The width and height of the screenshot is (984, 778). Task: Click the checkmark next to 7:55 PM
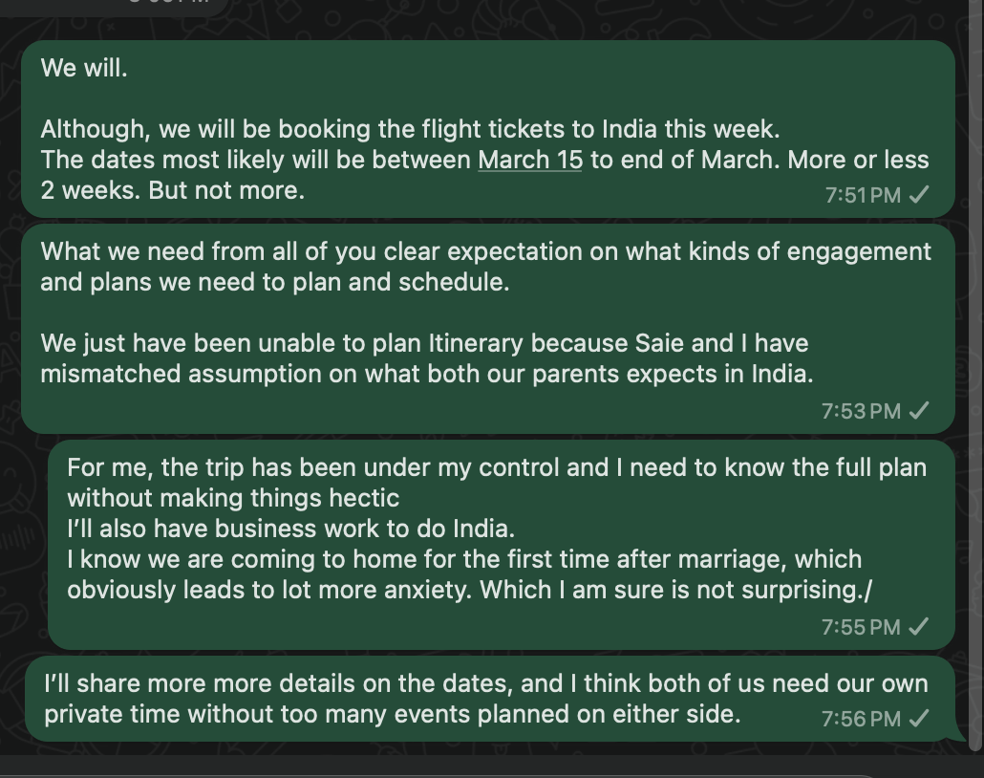coord(918,627)
